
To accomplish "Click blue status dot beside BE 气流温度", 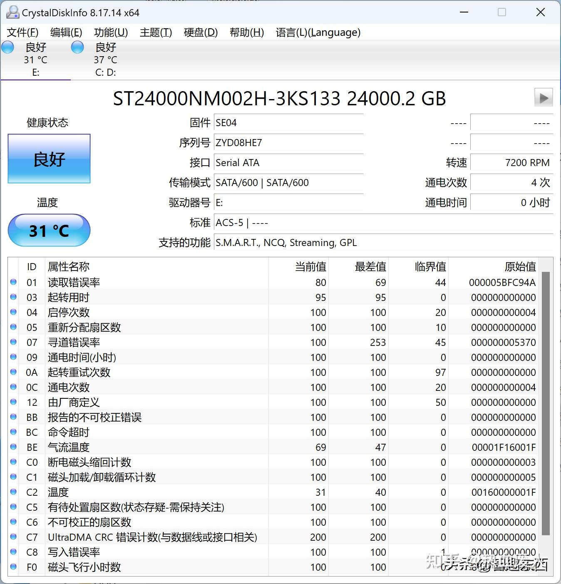I will coord(13,447).
